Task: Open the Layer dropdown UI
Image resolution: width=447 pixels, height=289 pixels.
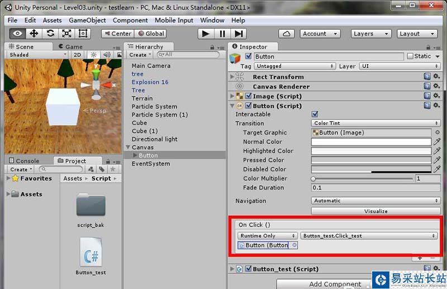Action: (400, 66)
